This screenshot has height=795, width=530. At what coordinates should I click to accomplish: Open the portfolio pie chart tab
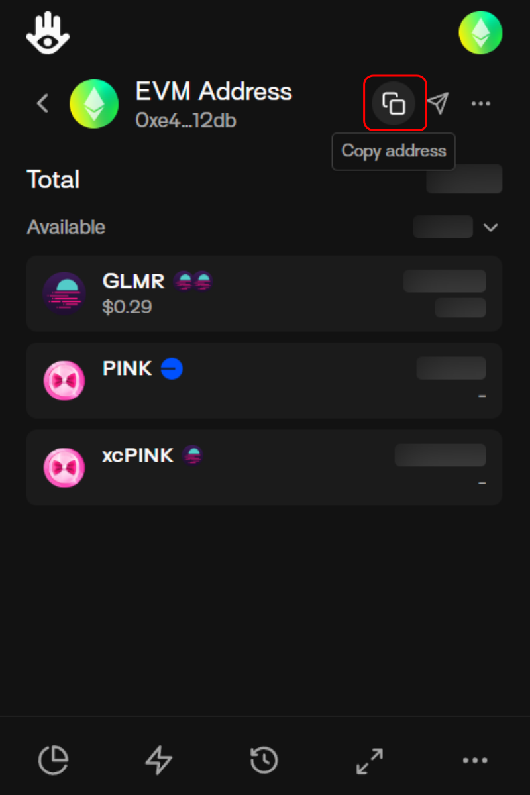click(x=53, y=760)
